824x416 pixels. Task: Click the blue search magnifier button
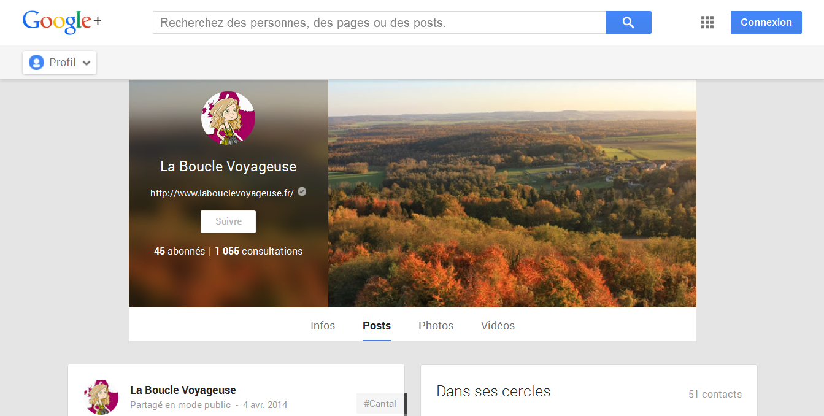click(628, 23)
